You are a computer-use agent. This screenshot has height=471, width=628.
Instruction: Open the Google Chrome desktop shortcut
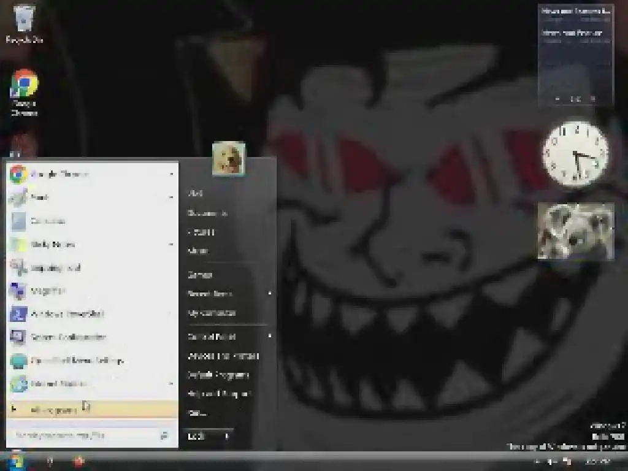[x=24, y=93]
